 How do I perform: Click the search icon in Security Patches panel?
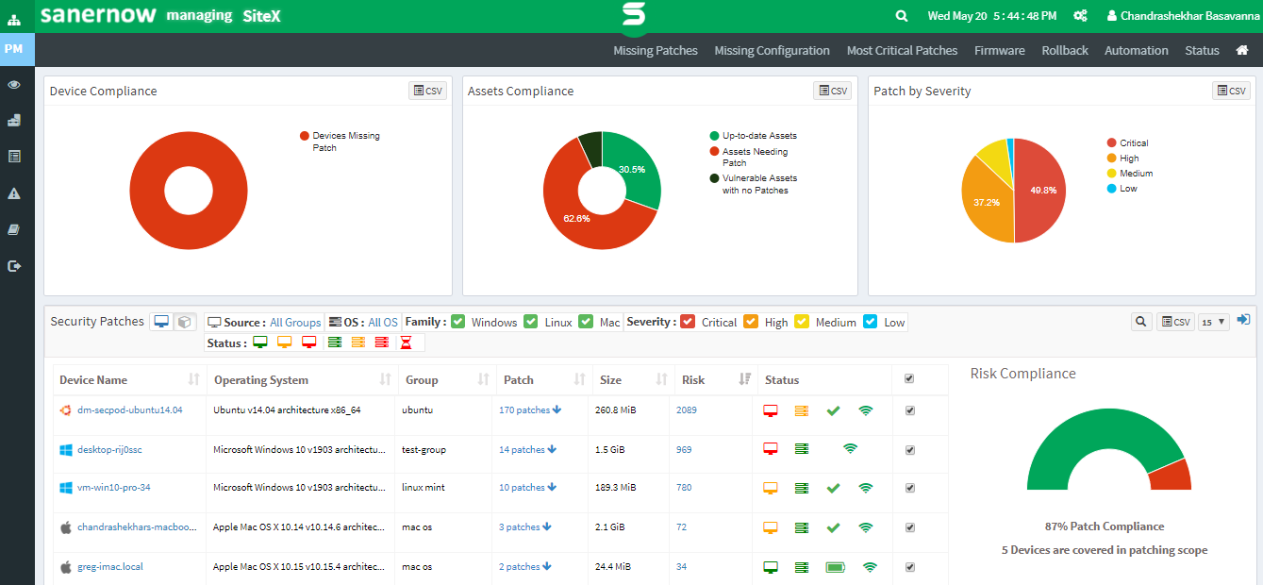(1141, 322)
